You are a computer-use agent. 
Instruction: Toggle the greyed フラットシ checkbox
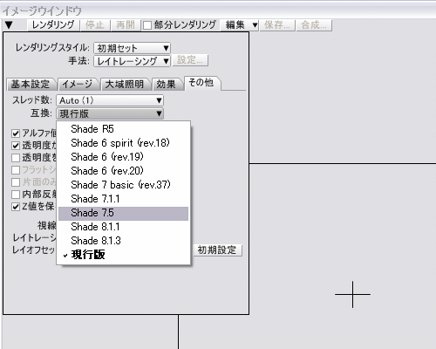16,170
